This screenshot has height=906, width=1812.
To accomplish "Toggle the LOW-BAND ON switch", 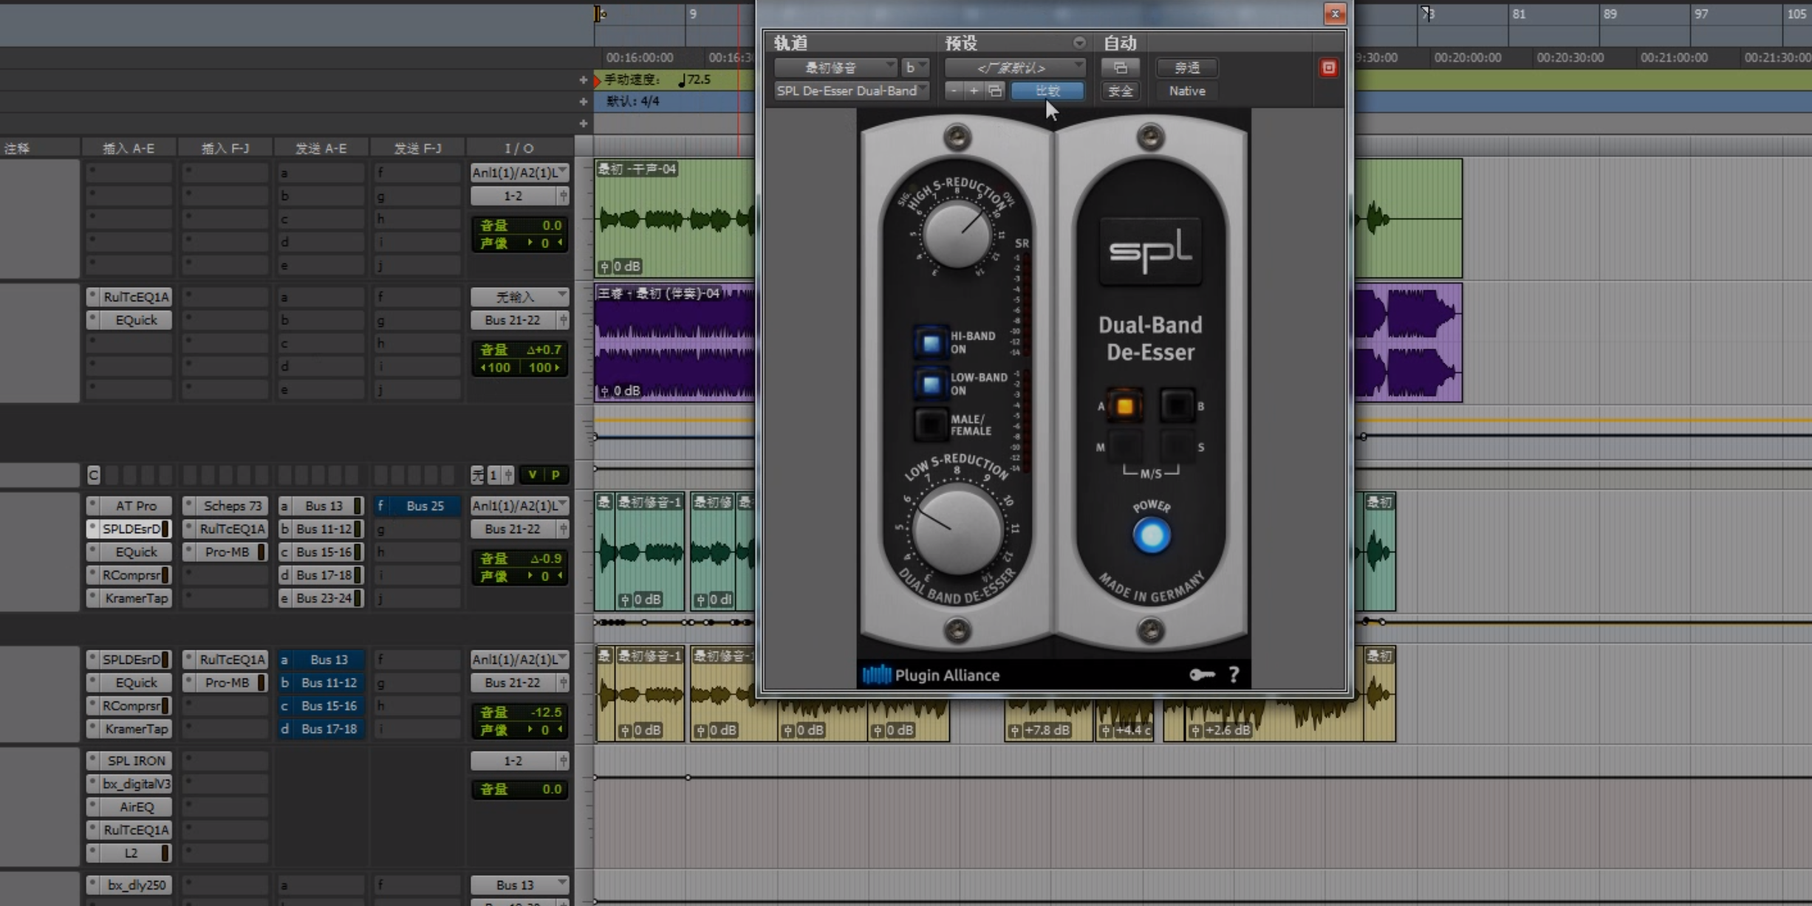I will pyautogui.click(x=931, y=384).
